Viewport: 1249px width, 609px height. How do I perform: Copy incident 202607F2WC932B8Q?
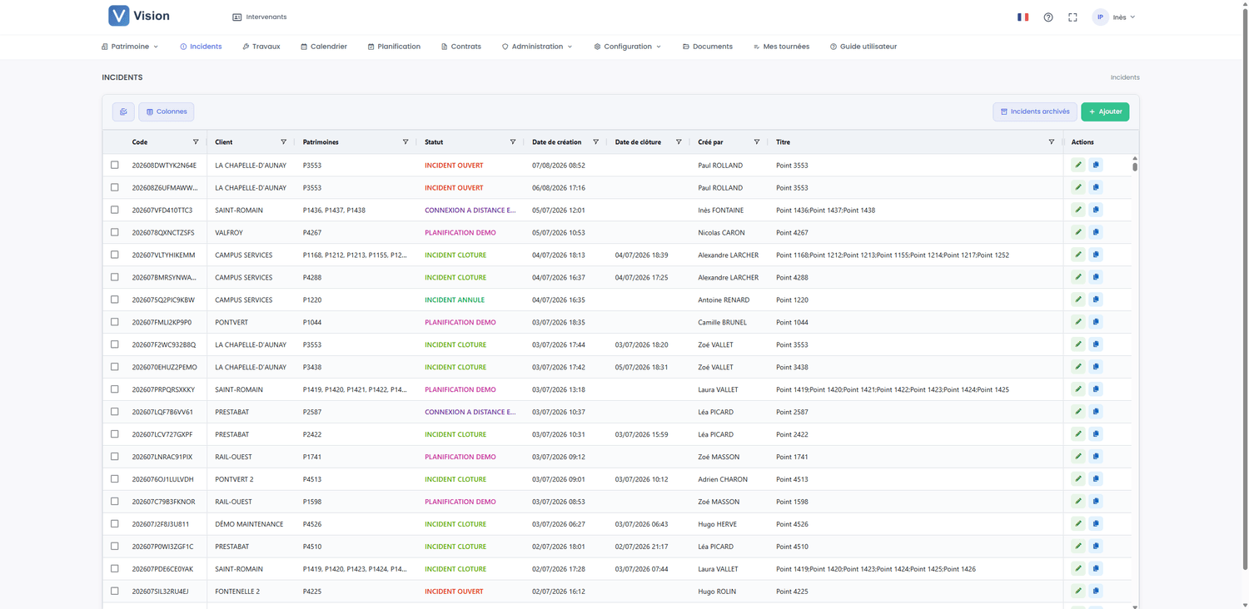(x=1096, y=344)
